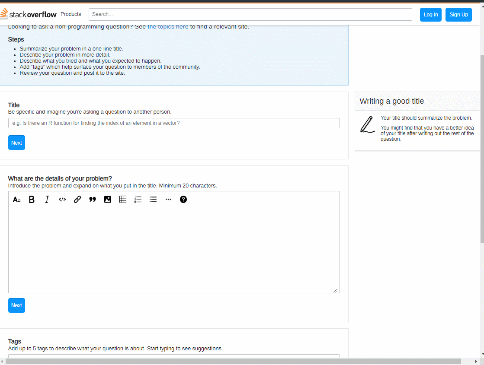Click 'Summarize your problem in a one-line title.'

pos(71,49)
